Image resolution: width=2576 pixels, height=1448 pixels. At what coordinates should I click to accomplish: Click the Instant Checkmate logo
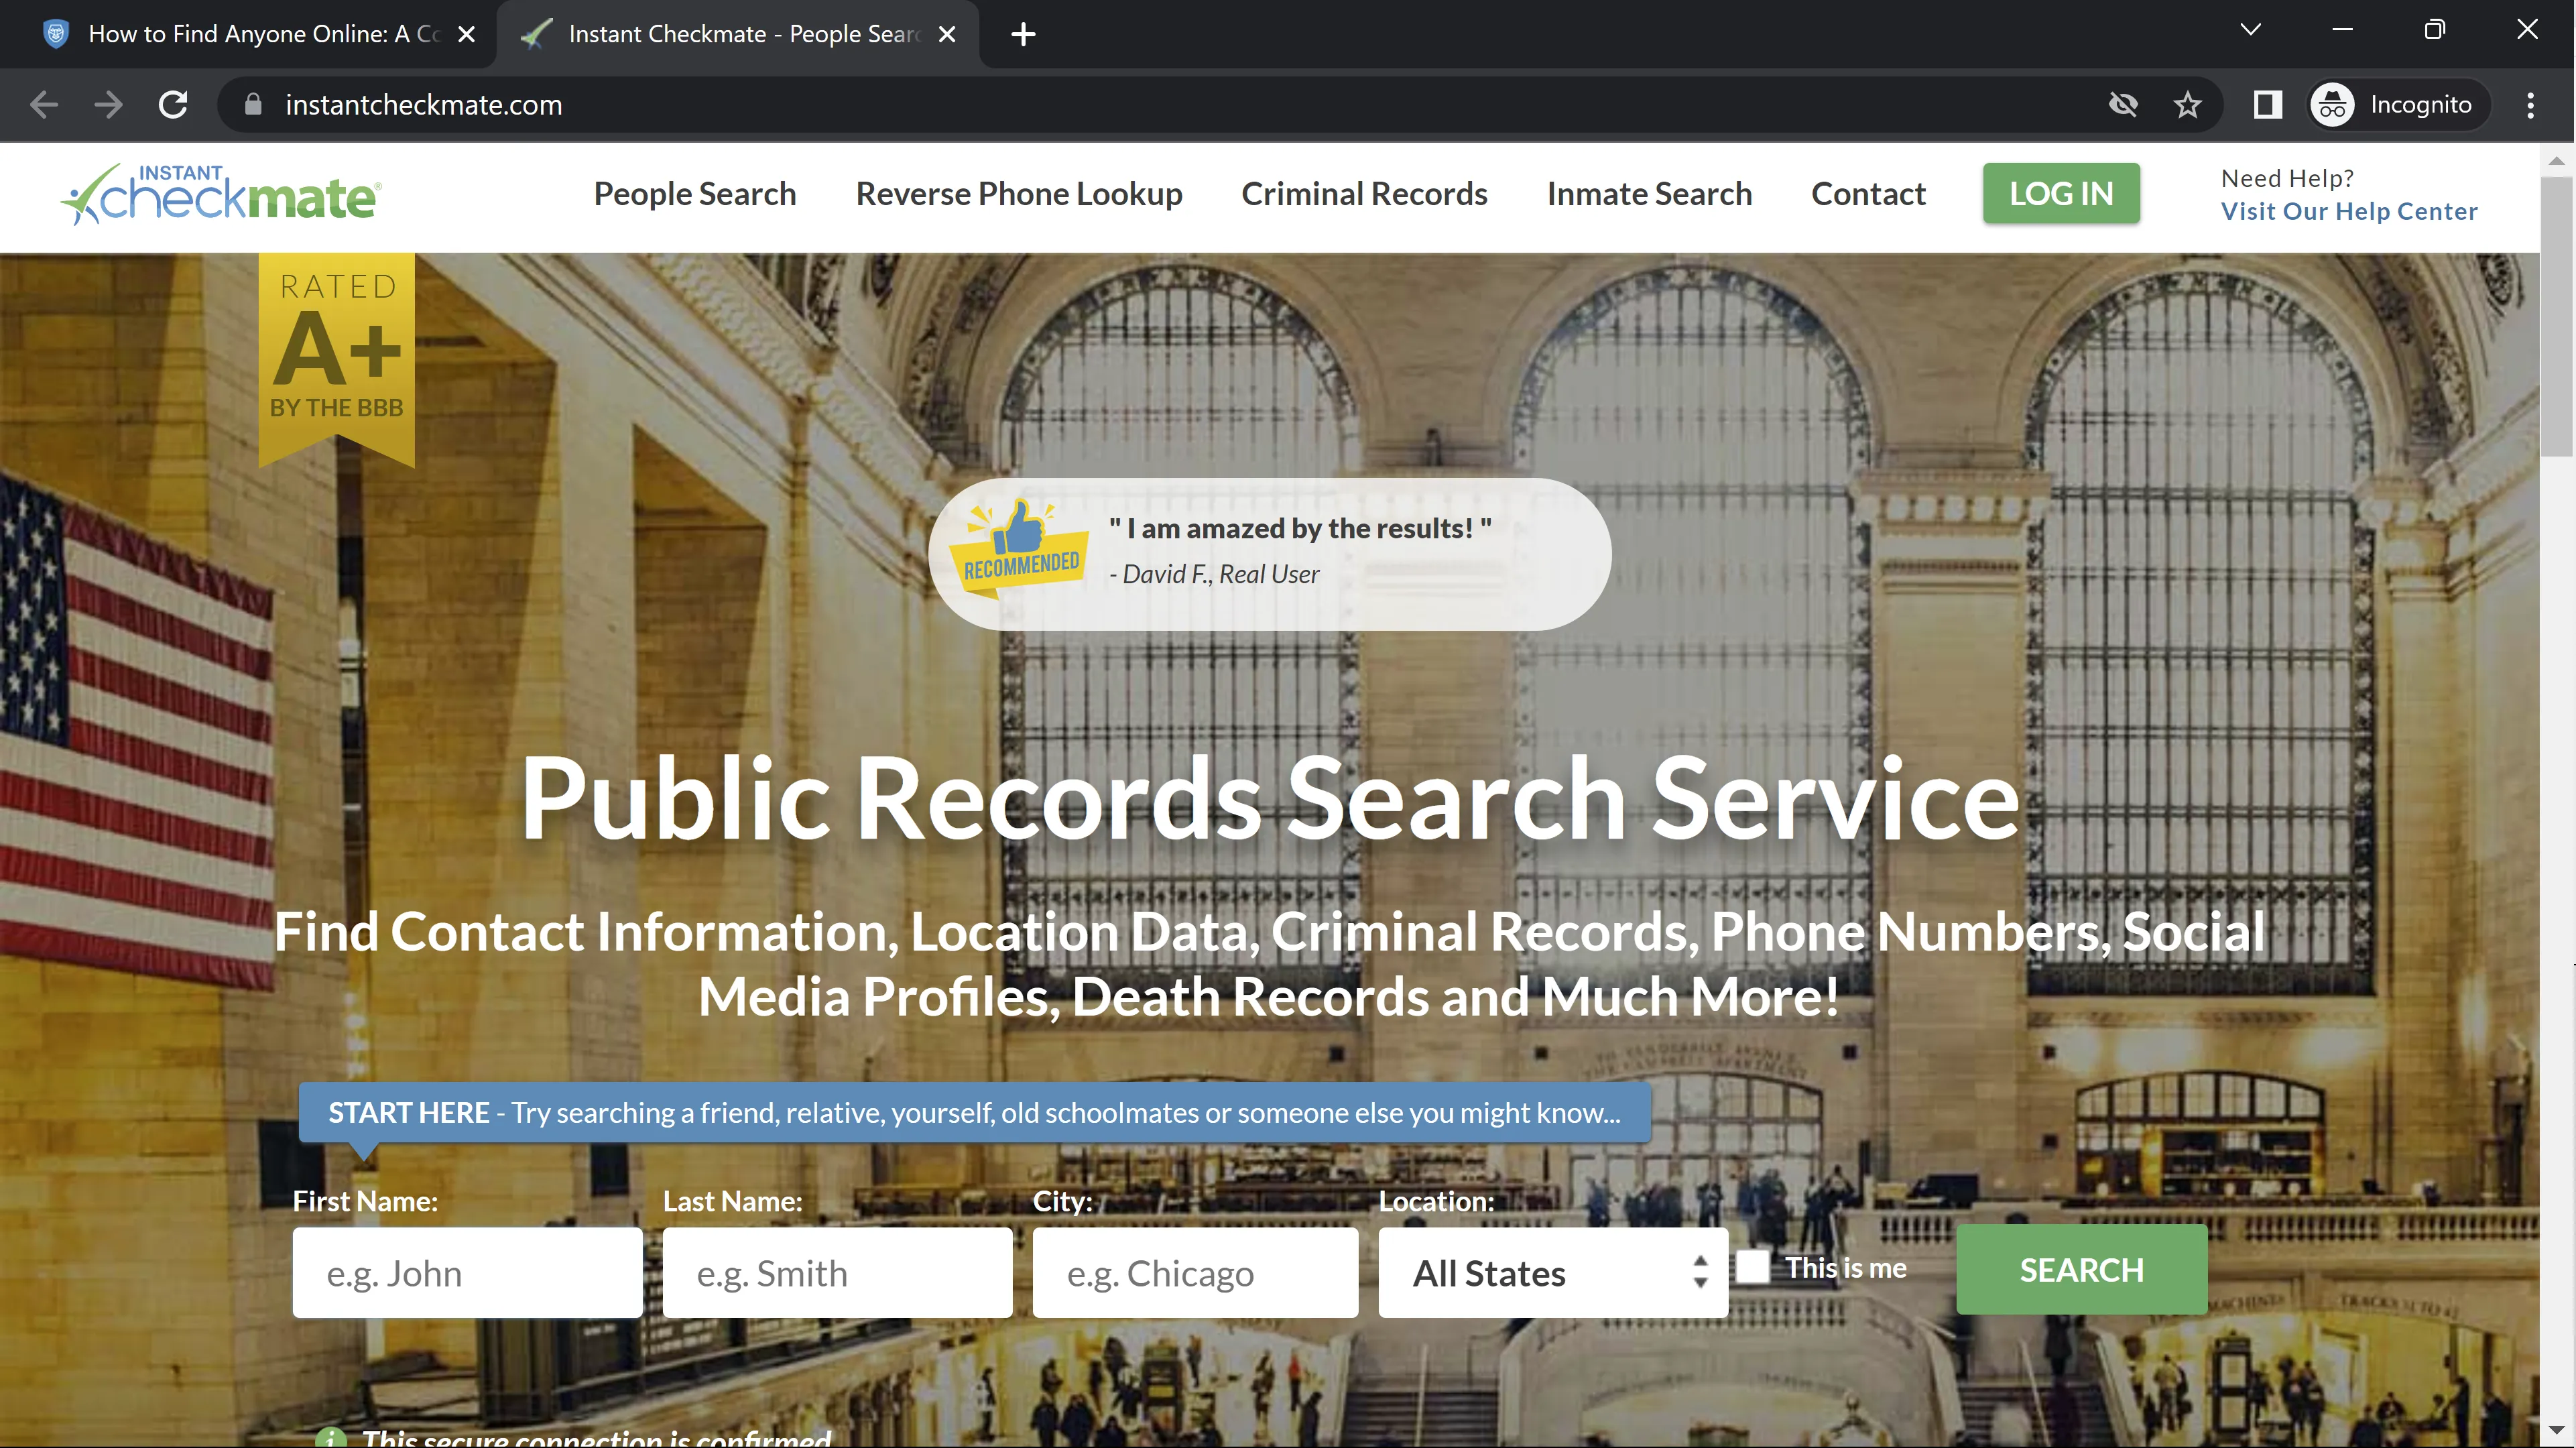click(x=222, y=194)
